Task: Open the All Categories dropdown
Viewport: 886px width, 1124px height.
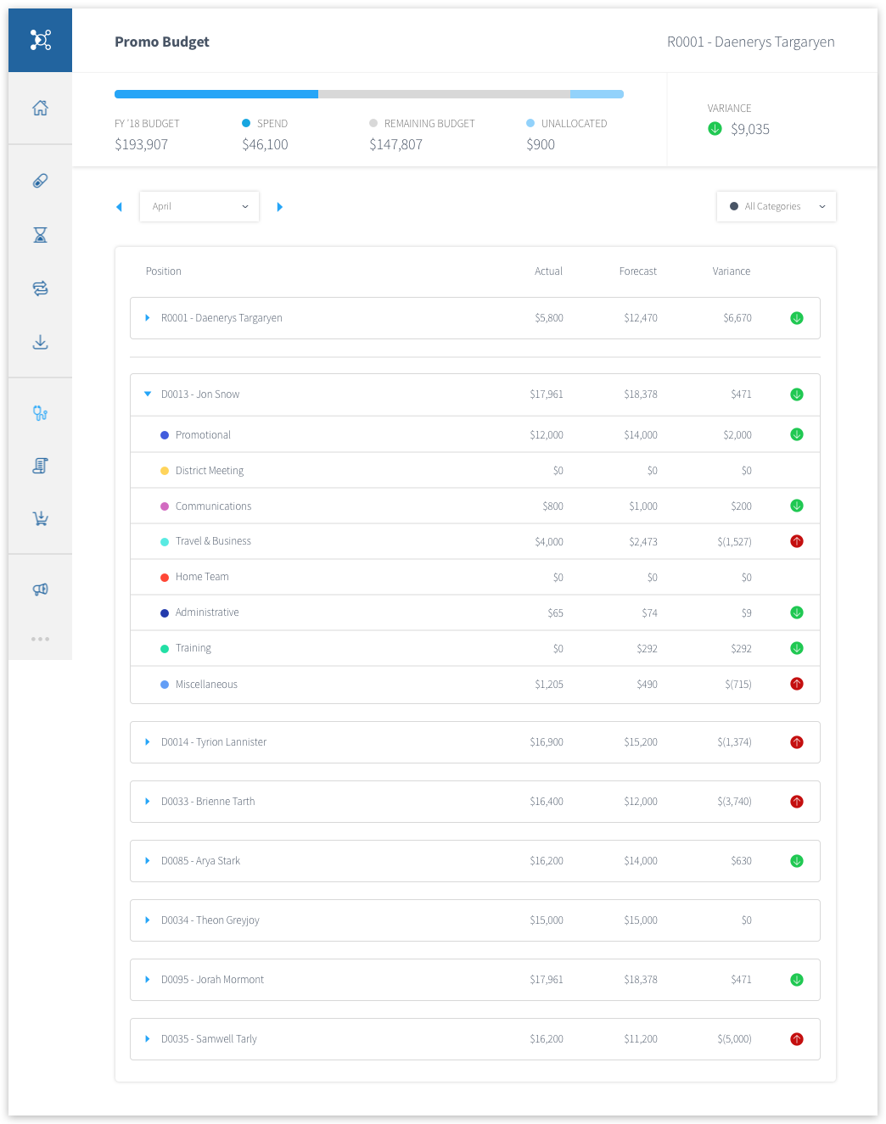Action: click(777, 206)
